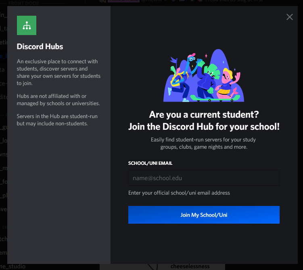The height and width of the screenshot is (270, 303).
Task: Focus the School/Uni email input field
Action: (204, 178)
